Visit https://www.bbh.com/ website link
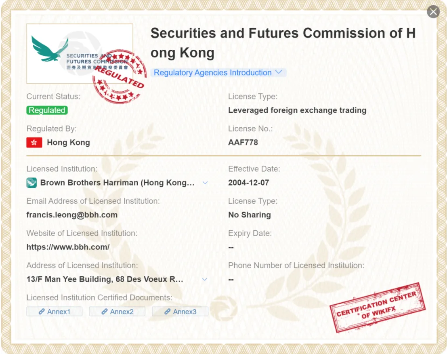 pos(68,247)
